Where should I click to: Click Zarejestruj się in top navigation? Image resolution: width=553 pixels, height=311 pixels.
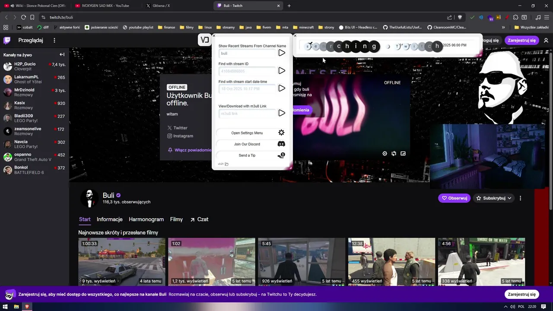(521, 40)
